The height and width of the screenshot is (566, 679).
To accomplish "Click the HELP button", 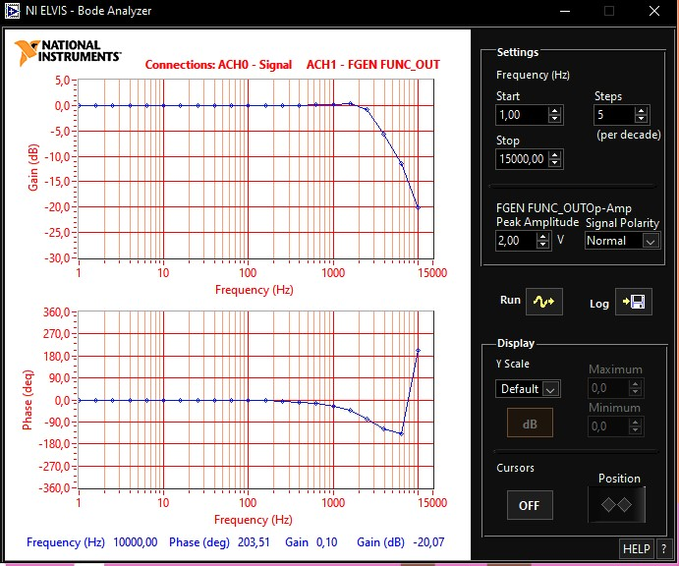I will tap(636, 548).
